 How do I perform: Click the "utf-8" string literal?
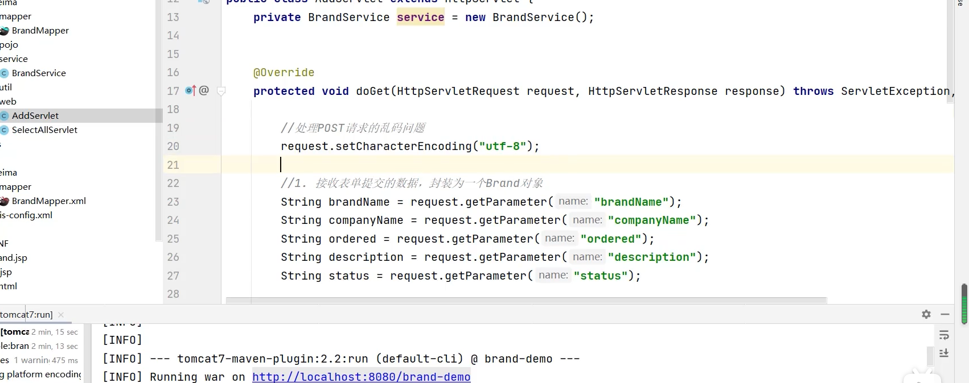click(503, 146)
